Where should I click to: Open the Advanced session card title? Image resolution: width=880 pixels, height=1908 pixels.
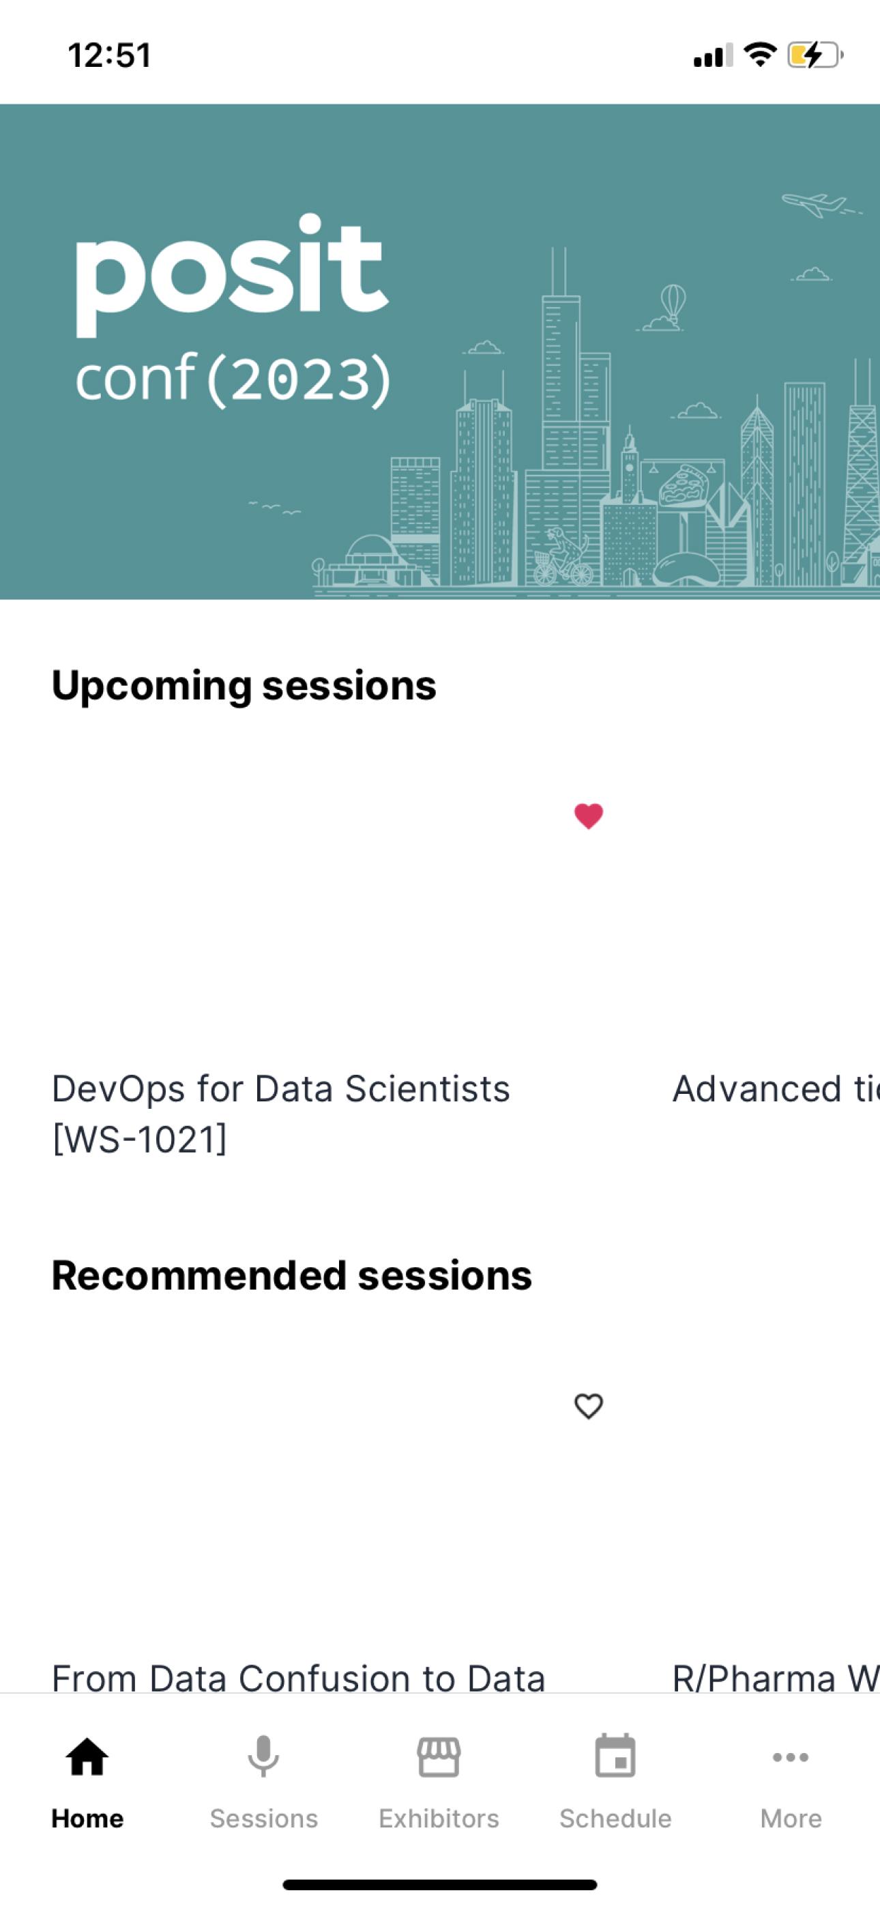776,1089
